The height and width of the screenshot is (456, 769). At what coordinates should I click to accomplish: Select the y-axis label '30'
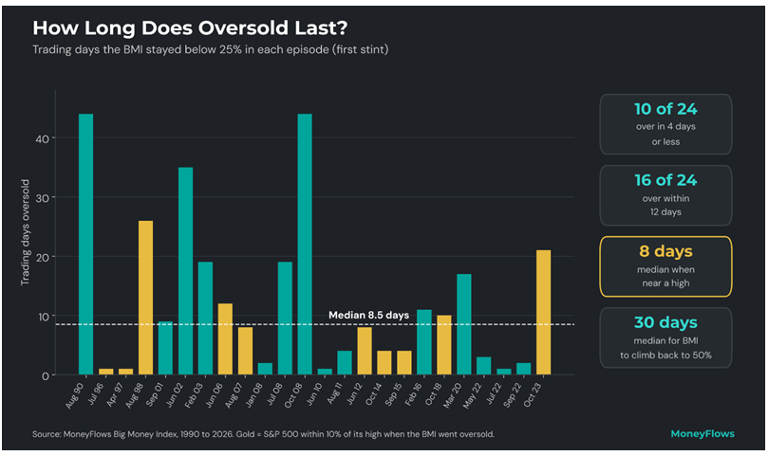[x=42, y=198]
